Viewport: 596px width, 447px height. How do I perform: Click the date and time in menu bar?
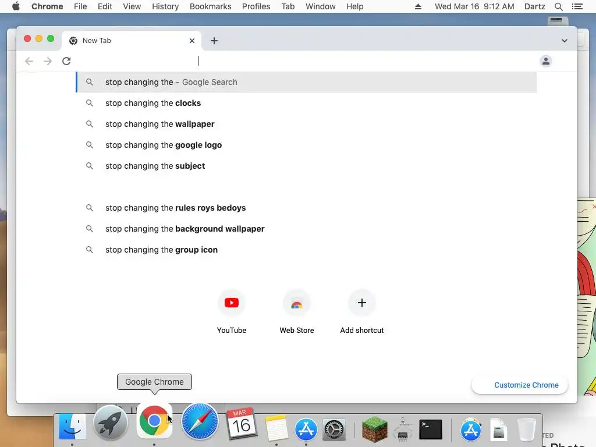[x=474, y=6]
